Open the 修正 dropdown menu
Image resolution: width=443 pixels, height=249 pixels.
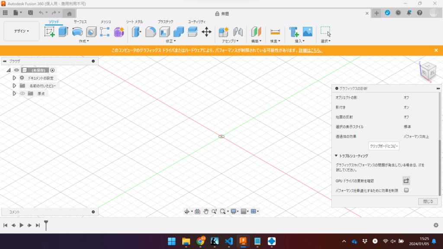click(x=170, y=41)
